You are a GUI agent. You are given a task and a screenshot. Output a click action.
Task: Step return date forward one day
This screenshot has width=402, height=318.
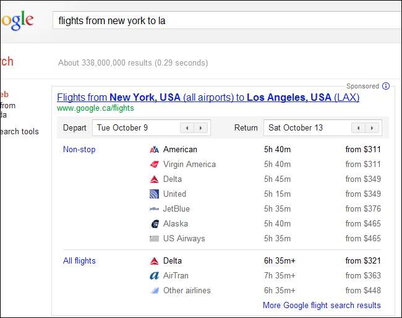click(372, 128)
